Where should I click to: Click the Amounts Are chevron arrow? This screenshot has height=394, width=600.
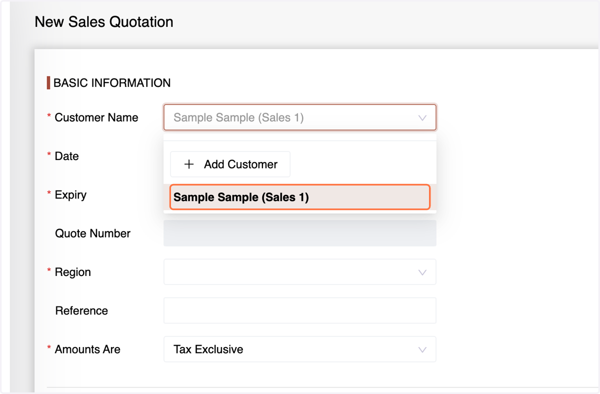[422, 349]
